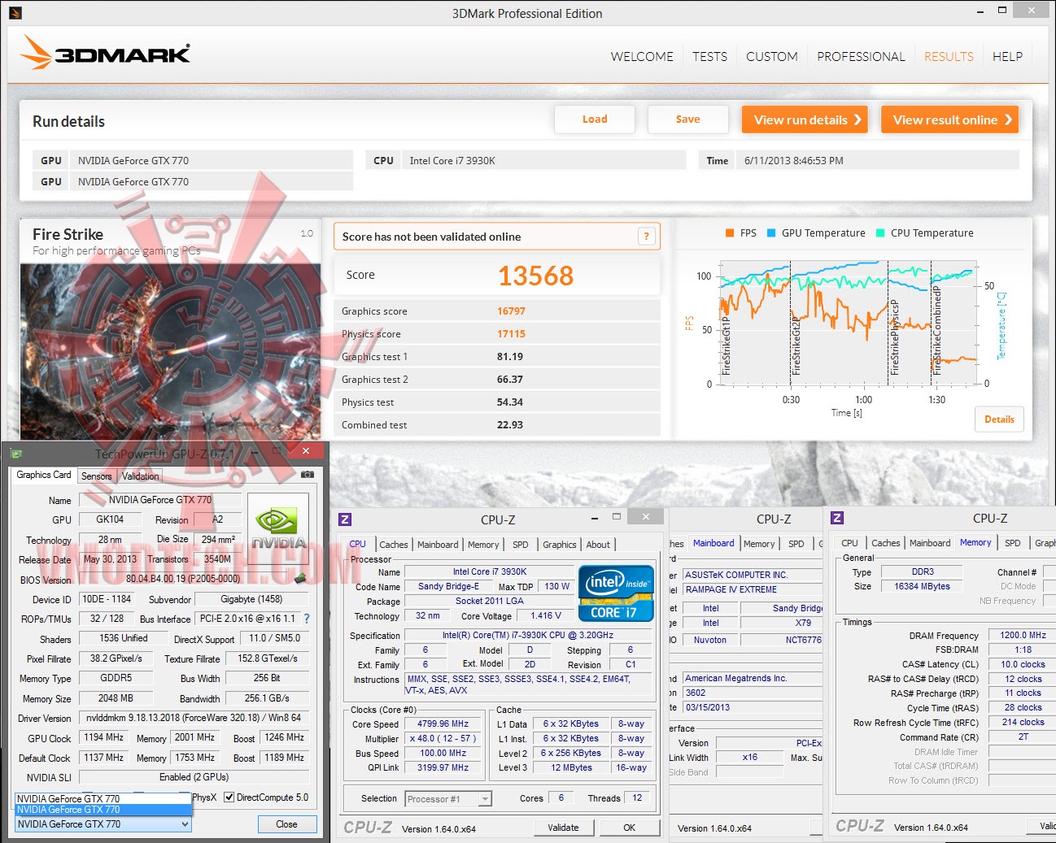Click the Bus Interface question mark in GPU-Z
This screenshot has width=1056, height=843.
(307, 619)
